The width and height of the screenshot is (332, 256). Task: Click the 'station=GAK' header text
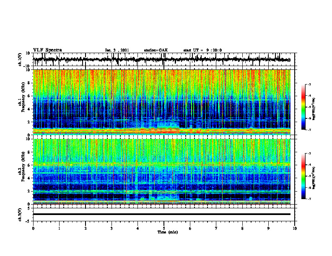[156, 50]
